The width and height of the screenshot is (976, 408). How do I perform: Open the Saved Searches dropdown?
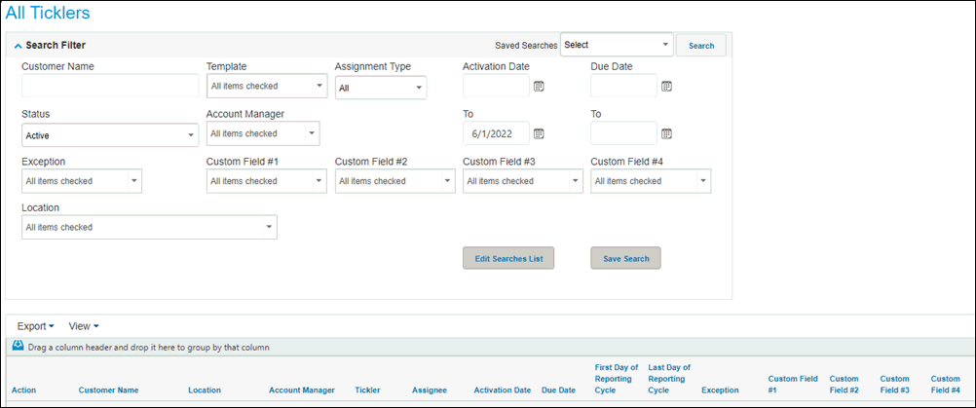[617, 45]
